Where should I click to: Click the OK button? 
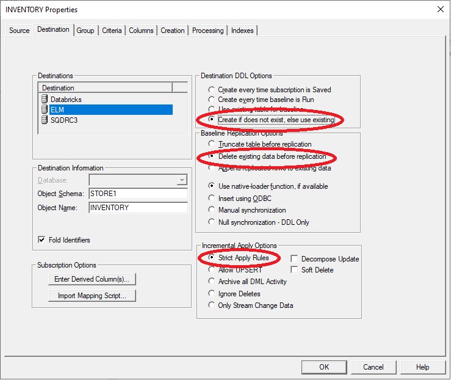coord(324,367)
